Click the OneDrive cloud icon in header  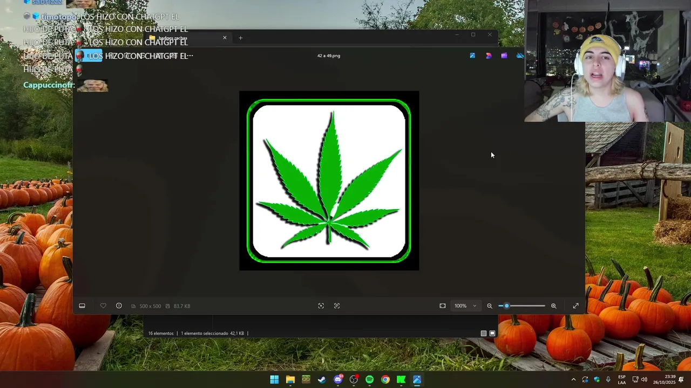520,56
